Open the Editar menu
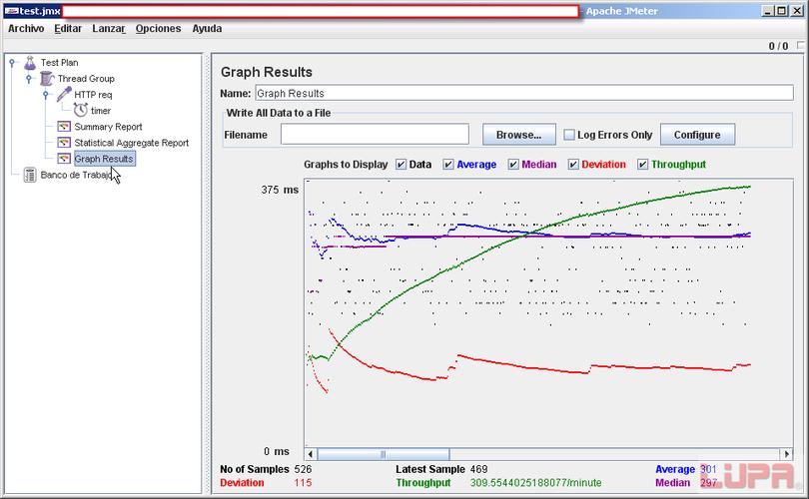The image size is (809, 499). tap(68, 29)
